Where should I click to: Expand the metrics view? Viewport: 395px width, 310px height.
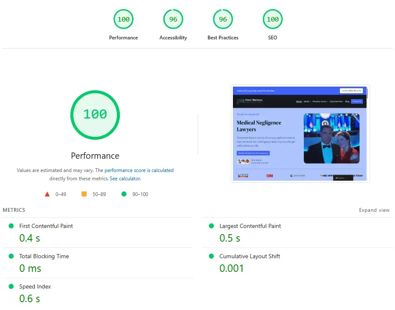click(374, 210)
